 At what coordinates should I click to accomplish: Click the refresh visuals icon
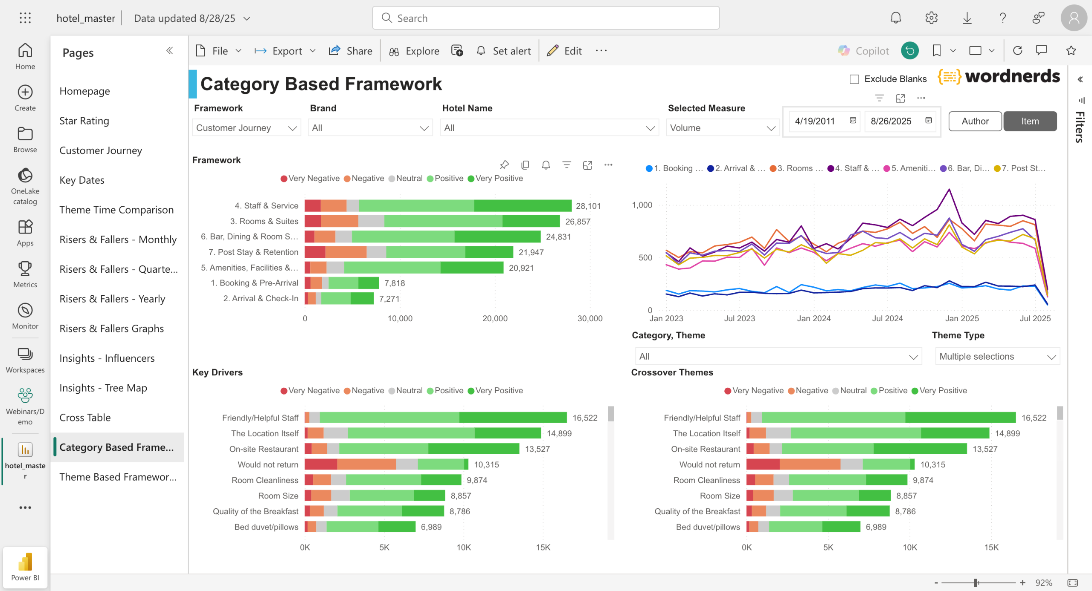click(x=1017, y=51)
